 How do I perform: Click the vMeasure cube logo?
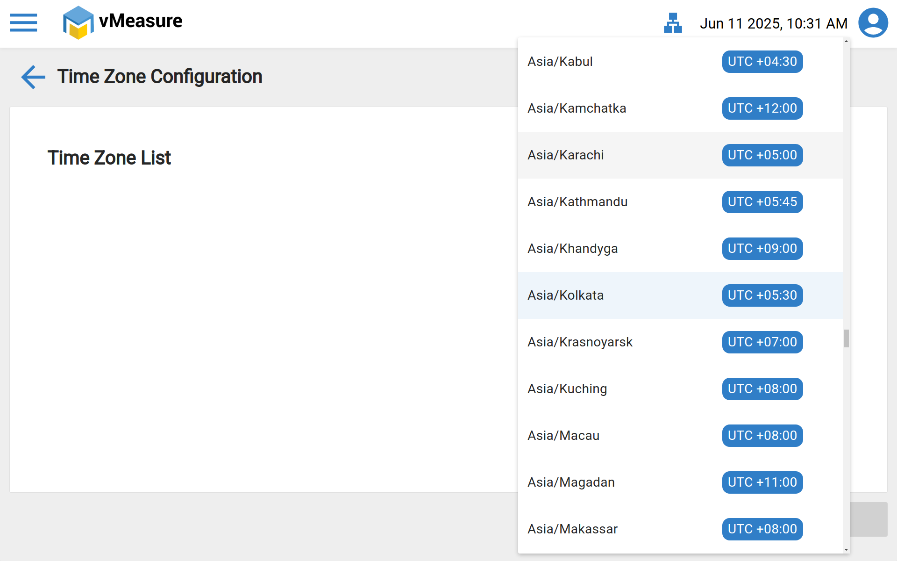click(x=78, y=22)
